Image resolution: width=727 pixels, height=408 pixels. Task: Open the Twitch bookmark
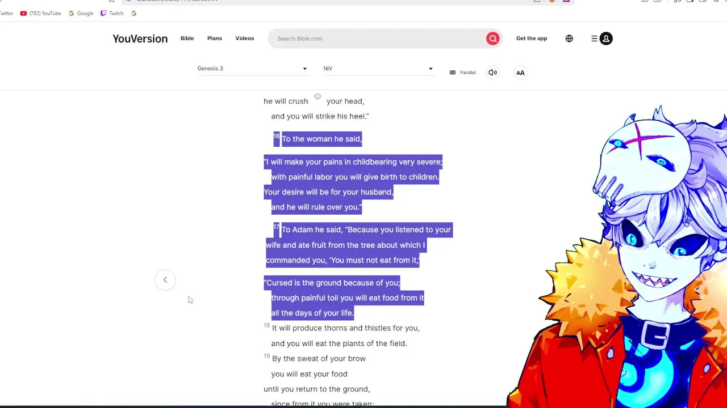[x=112, y=13]
